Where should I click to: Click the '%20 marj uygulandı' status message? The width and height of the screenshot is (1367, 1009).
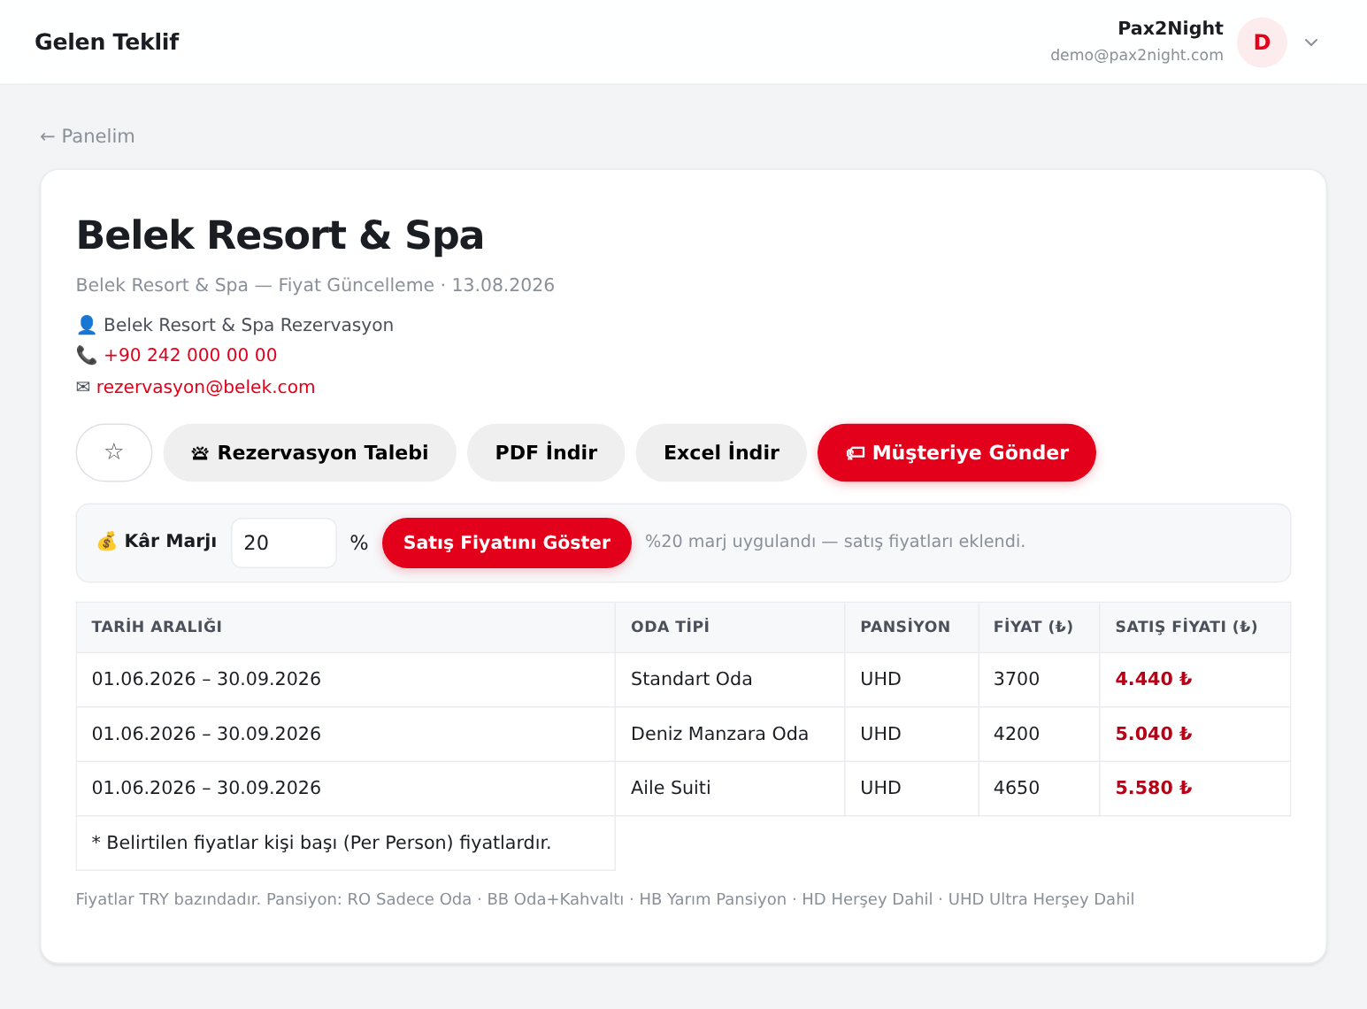[834, 541]
